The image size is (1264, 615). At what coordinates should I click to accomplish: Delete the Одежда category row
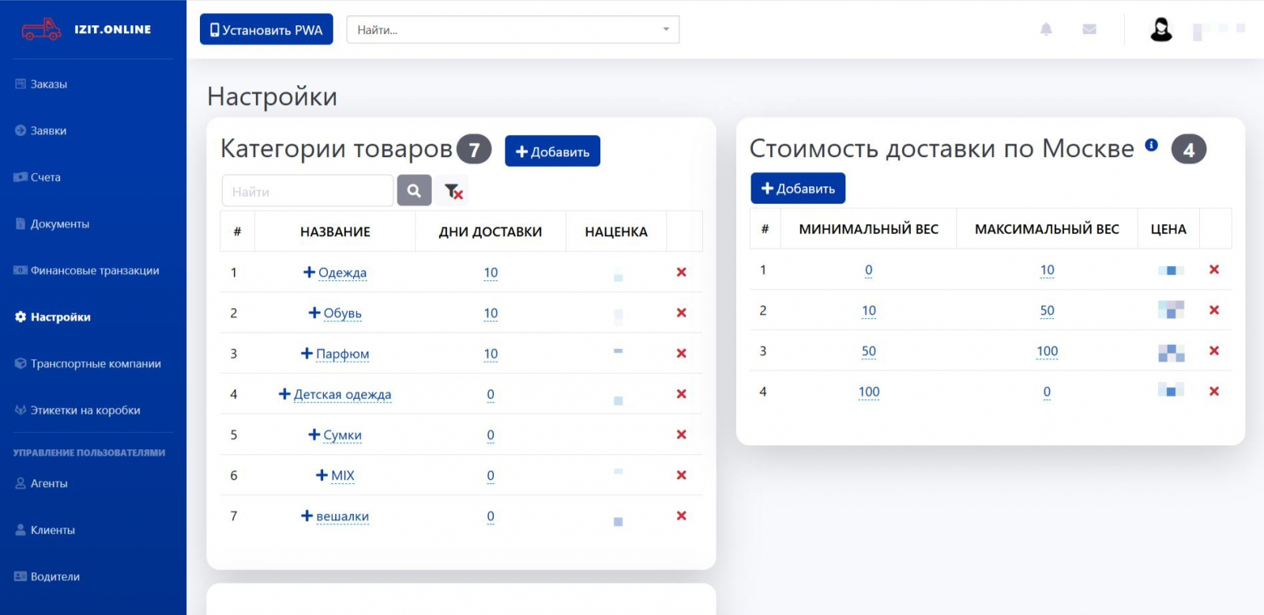[x=681, y=272]
